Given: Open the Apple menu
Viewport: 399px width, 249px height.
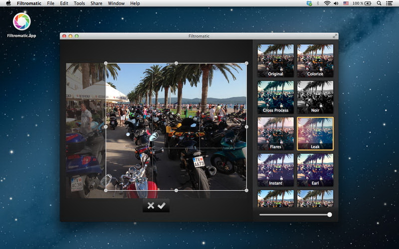Looking at the screenshot, I should (8, 3).
